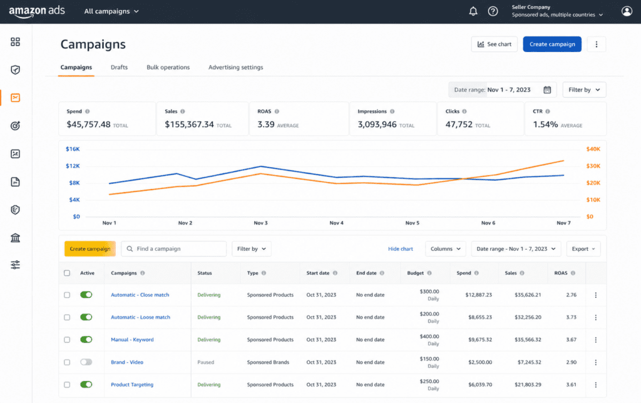Open the image creatives sidebar icon

[x=15, y=154]
